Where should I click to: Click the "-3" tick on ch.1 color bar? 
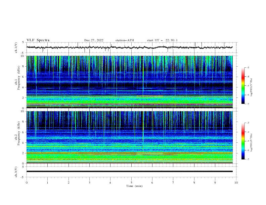tap(248, 67)
